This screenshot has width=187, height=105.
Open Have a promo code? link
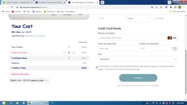click(x=20, y=74)
